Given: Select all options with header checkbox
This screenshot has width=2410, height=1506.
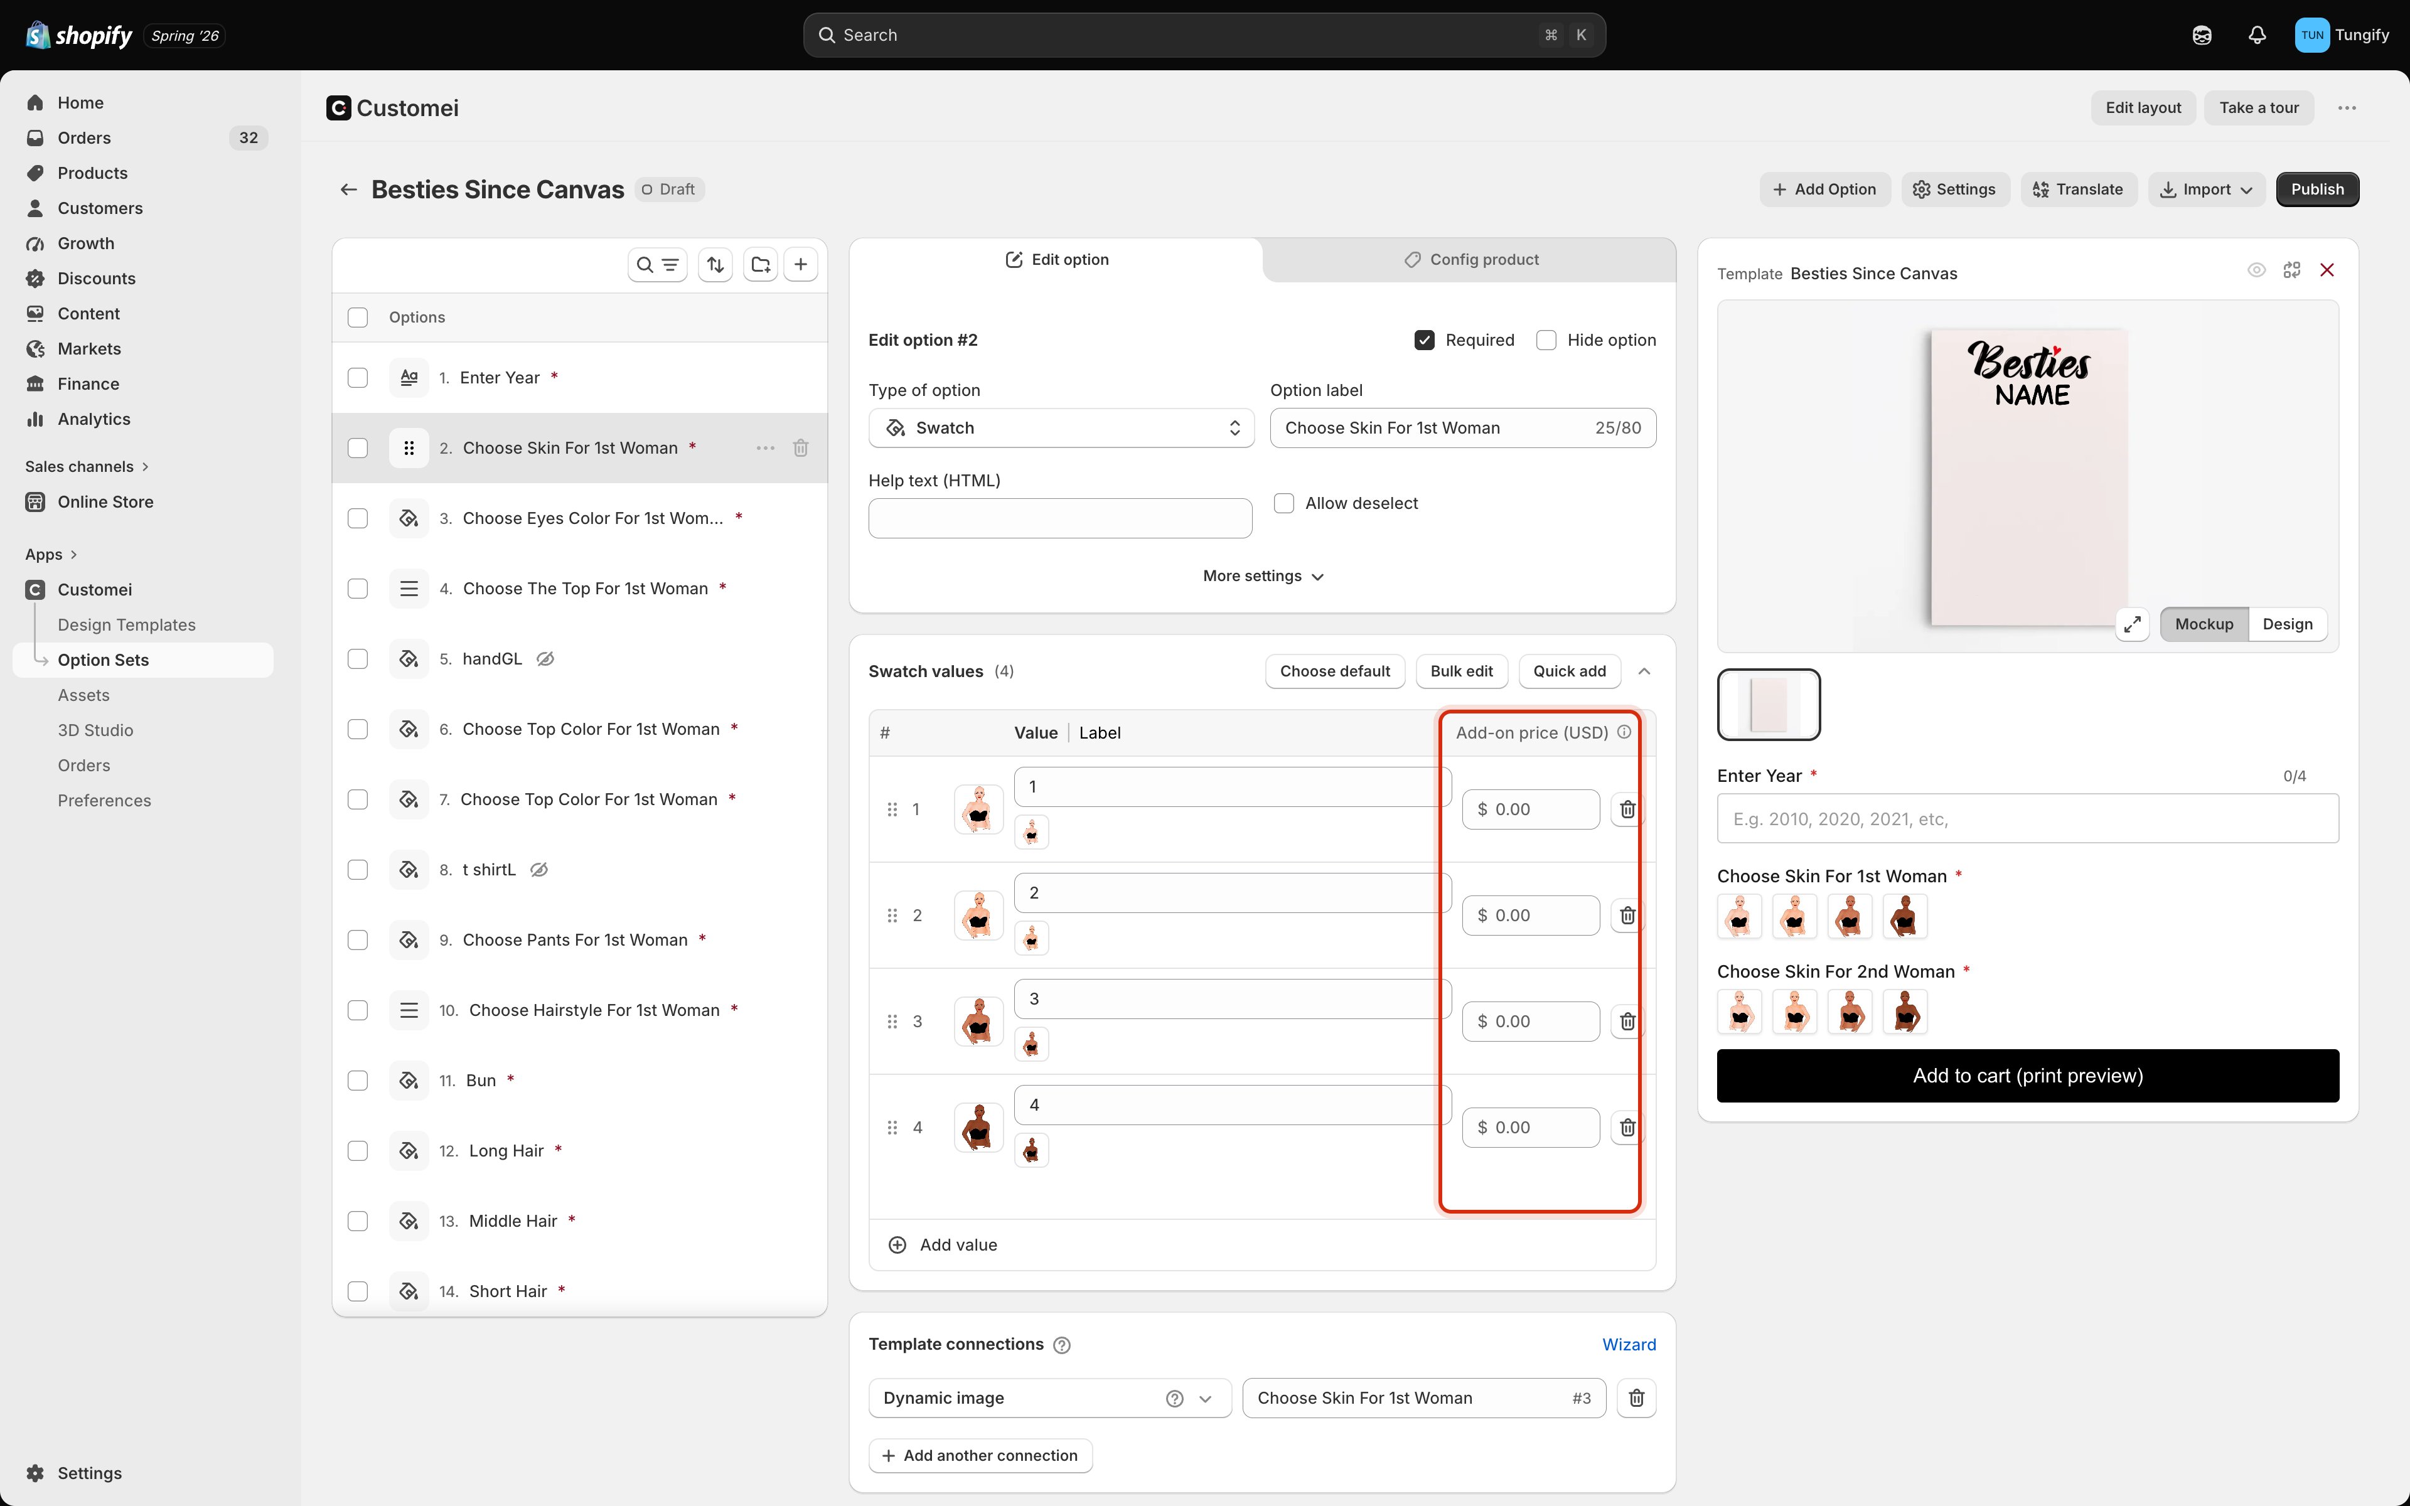Looking at the screenshot, I should pyautogui.click(x=358, y=318).
